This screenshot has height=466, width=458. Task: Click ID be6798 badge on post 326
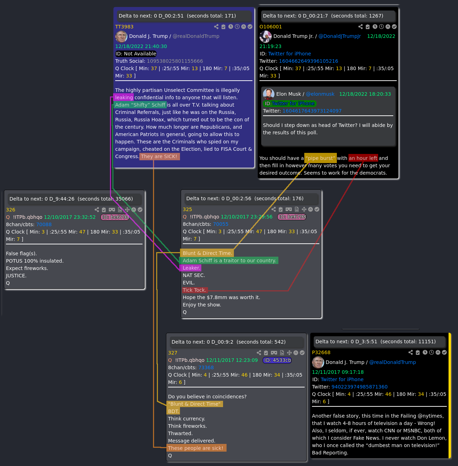tap(115, 217)
